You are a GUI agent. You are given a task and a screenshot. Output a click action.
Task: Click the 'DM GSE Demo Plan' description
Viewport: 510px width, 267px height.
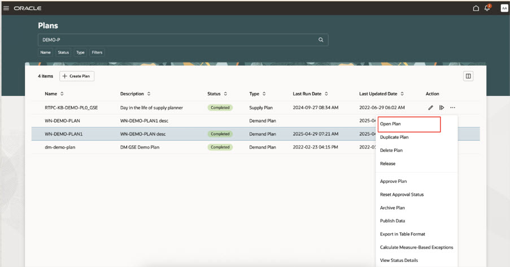[140, 147]
